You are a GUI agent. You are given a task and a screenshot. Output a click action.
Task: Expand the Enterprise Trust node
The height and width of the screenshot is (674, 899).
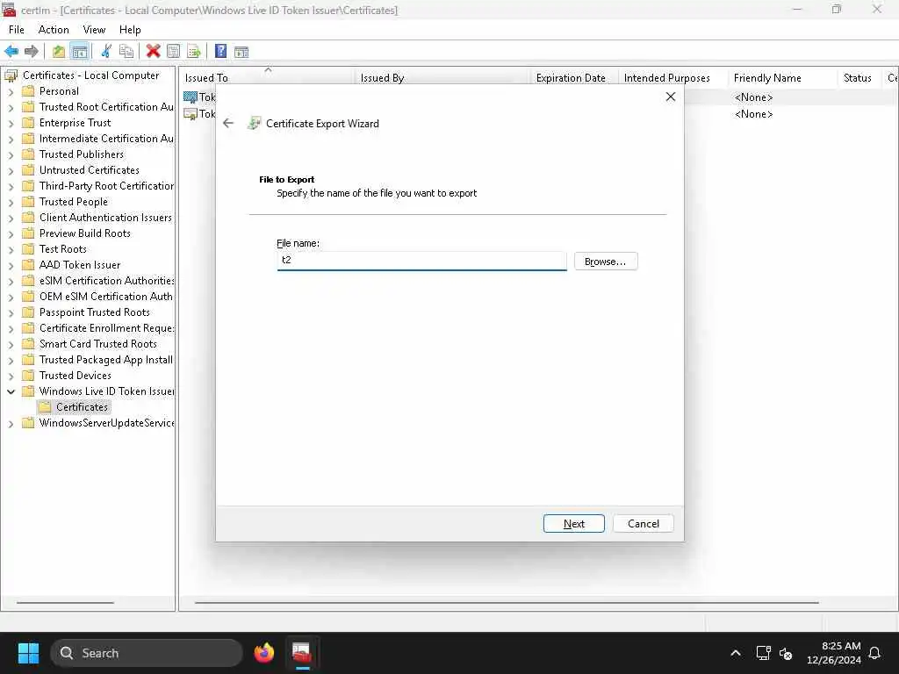(x=11, y=123)
